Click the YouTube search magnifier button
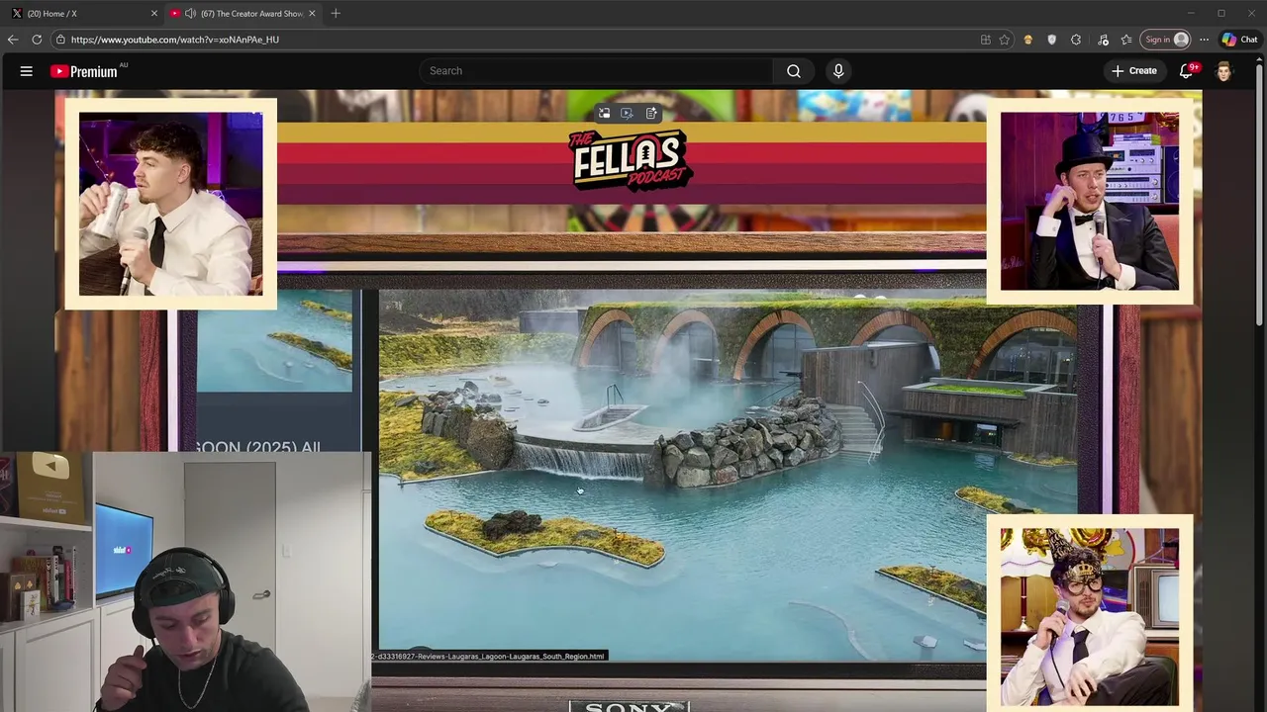The image size is (1267, 712). tap(794, 71)
